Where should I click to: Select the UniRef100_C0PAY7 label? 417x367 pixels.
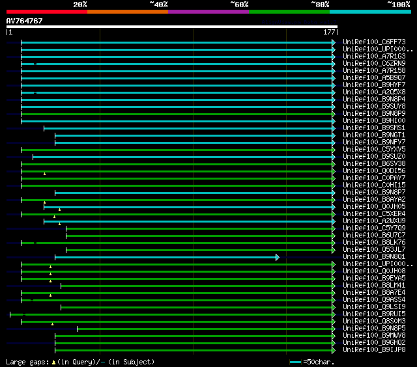[374, 178]
